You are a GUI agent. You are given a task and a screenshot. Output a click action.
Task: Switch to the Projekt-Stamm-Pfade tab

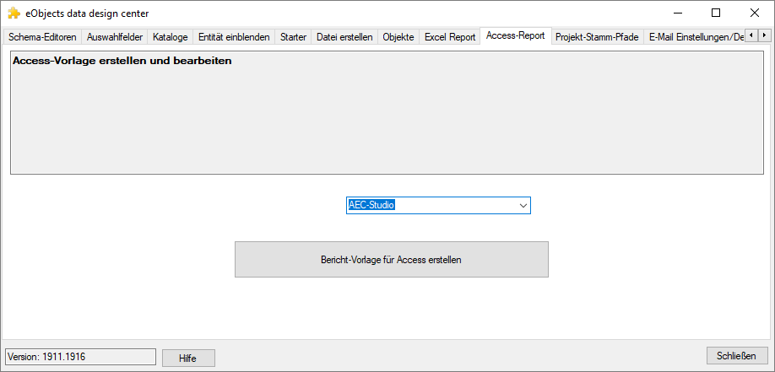[597, 37]
